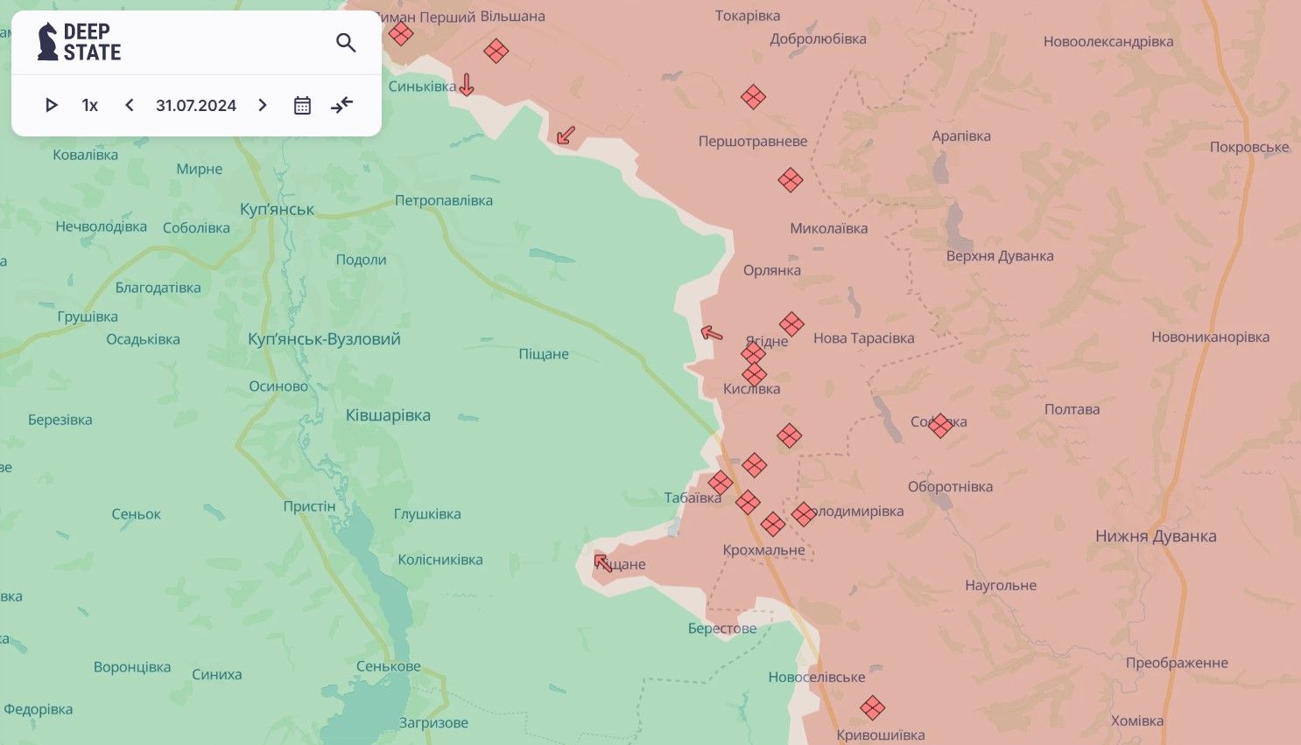Screen dimensions: 1301x745
Task: Select the unit marker near Кривошиївка
Action: tap(872, 707)
